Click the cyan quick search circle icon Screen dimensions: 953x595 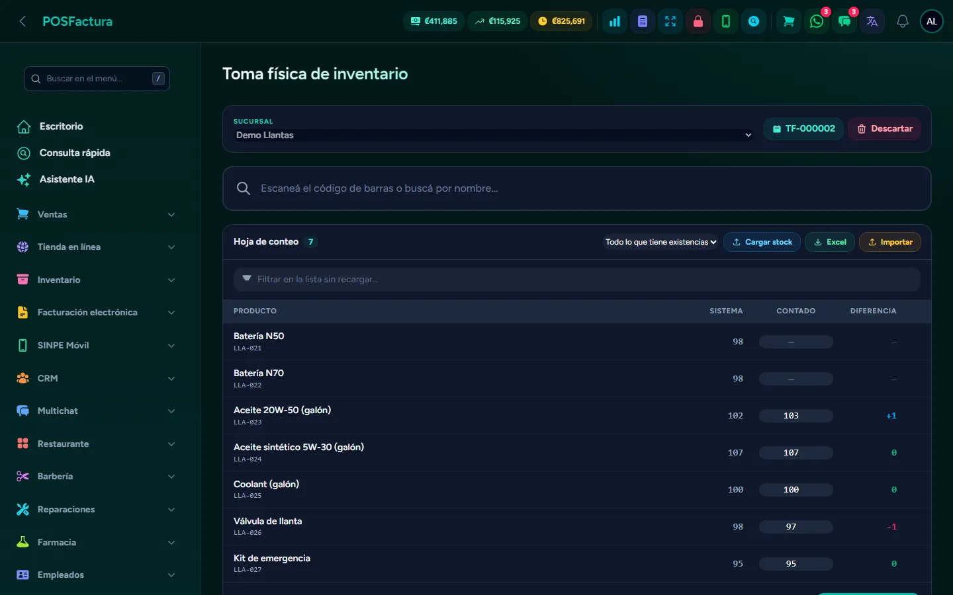click(x=754, y=21)
